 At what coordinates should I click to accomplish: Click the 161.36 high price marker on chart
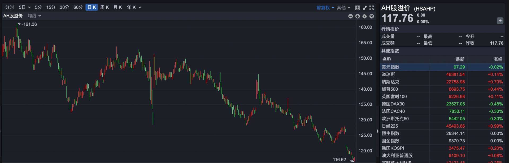(30, 24)
